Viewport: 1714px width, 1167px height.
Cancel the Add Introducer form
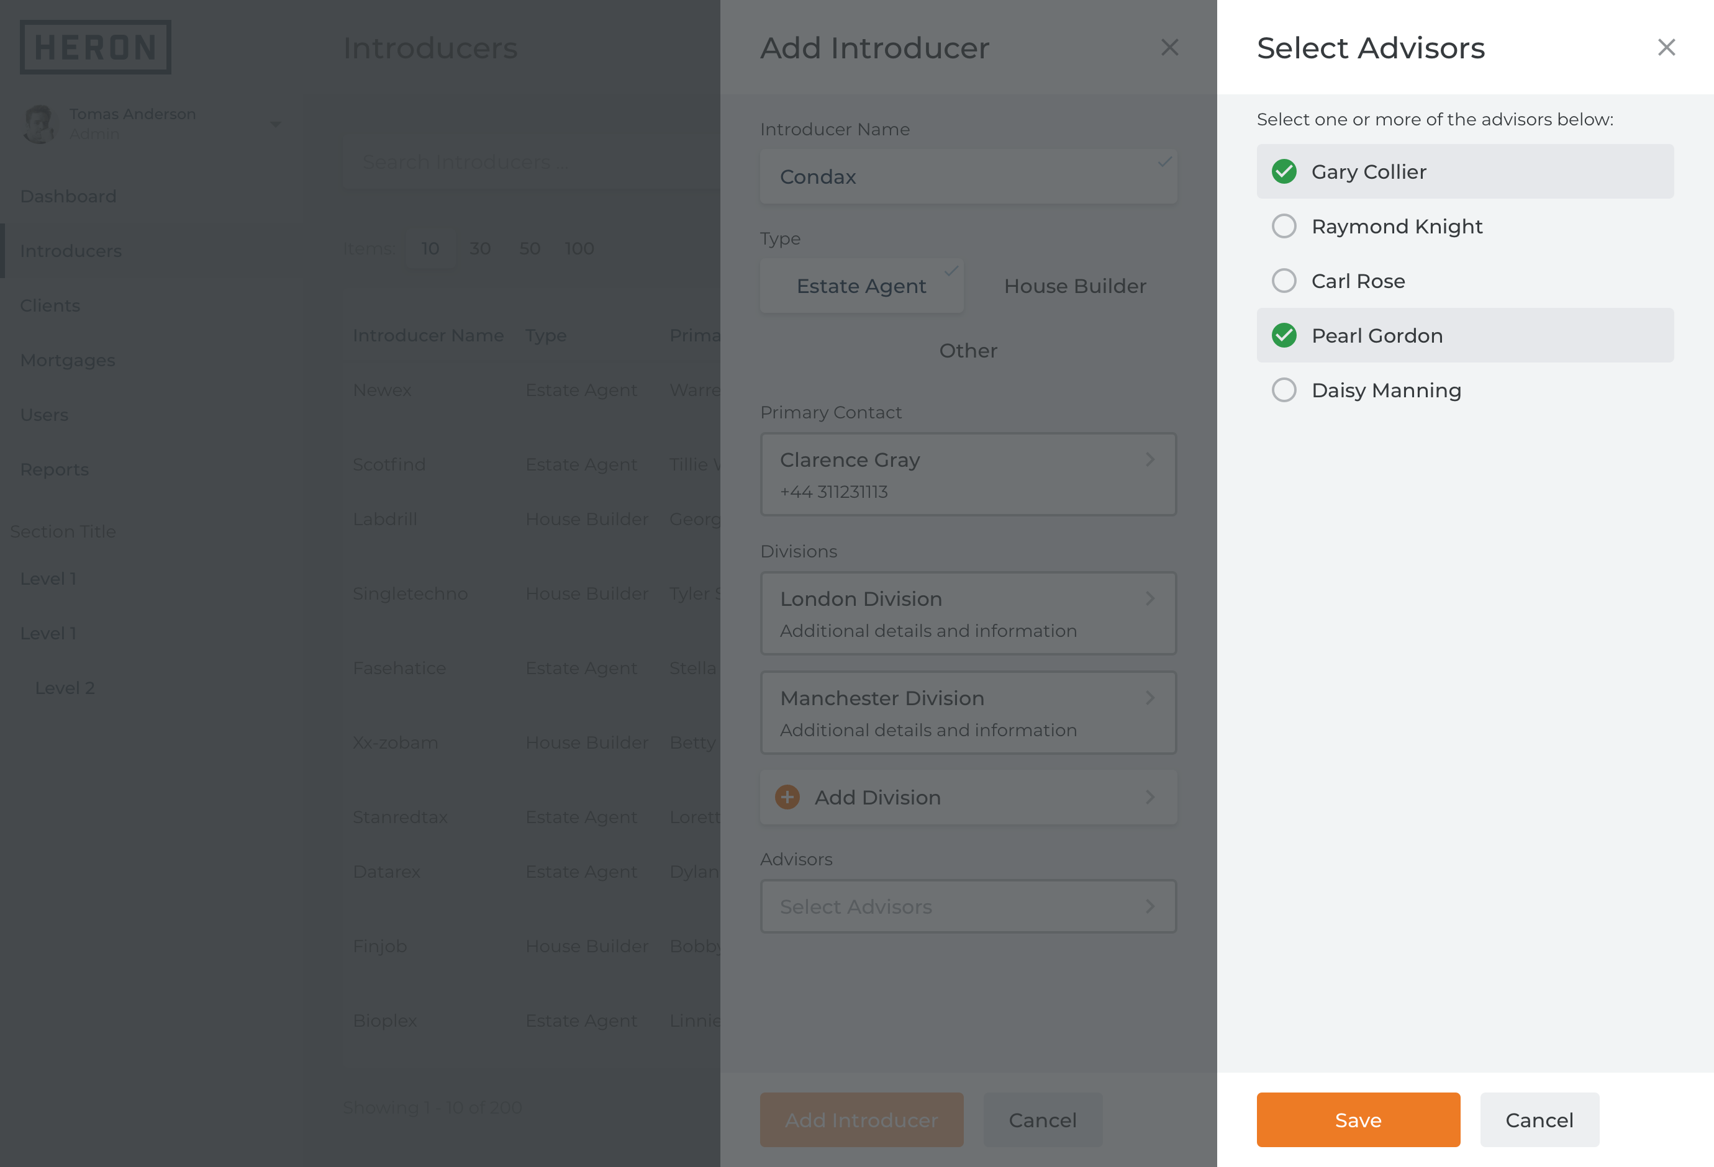pos(1042,1119)
